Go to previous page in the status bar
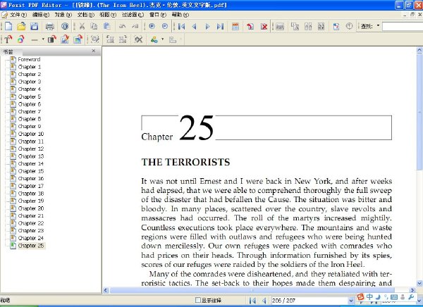Screen dimensions: 423x307 264,300
